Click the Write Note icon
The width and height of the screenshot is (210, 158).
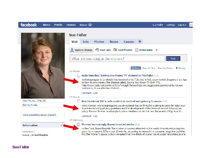(136, 50)
